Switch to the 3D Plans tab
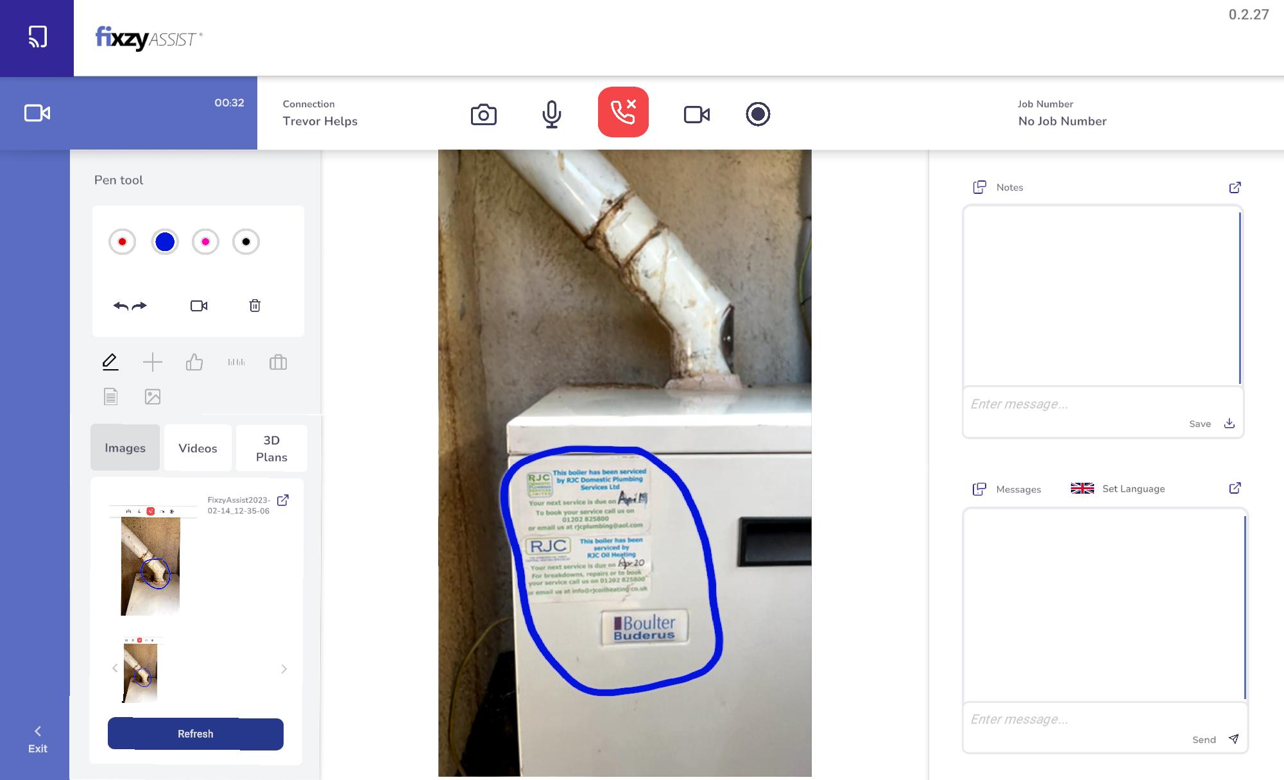 (271, 448)
